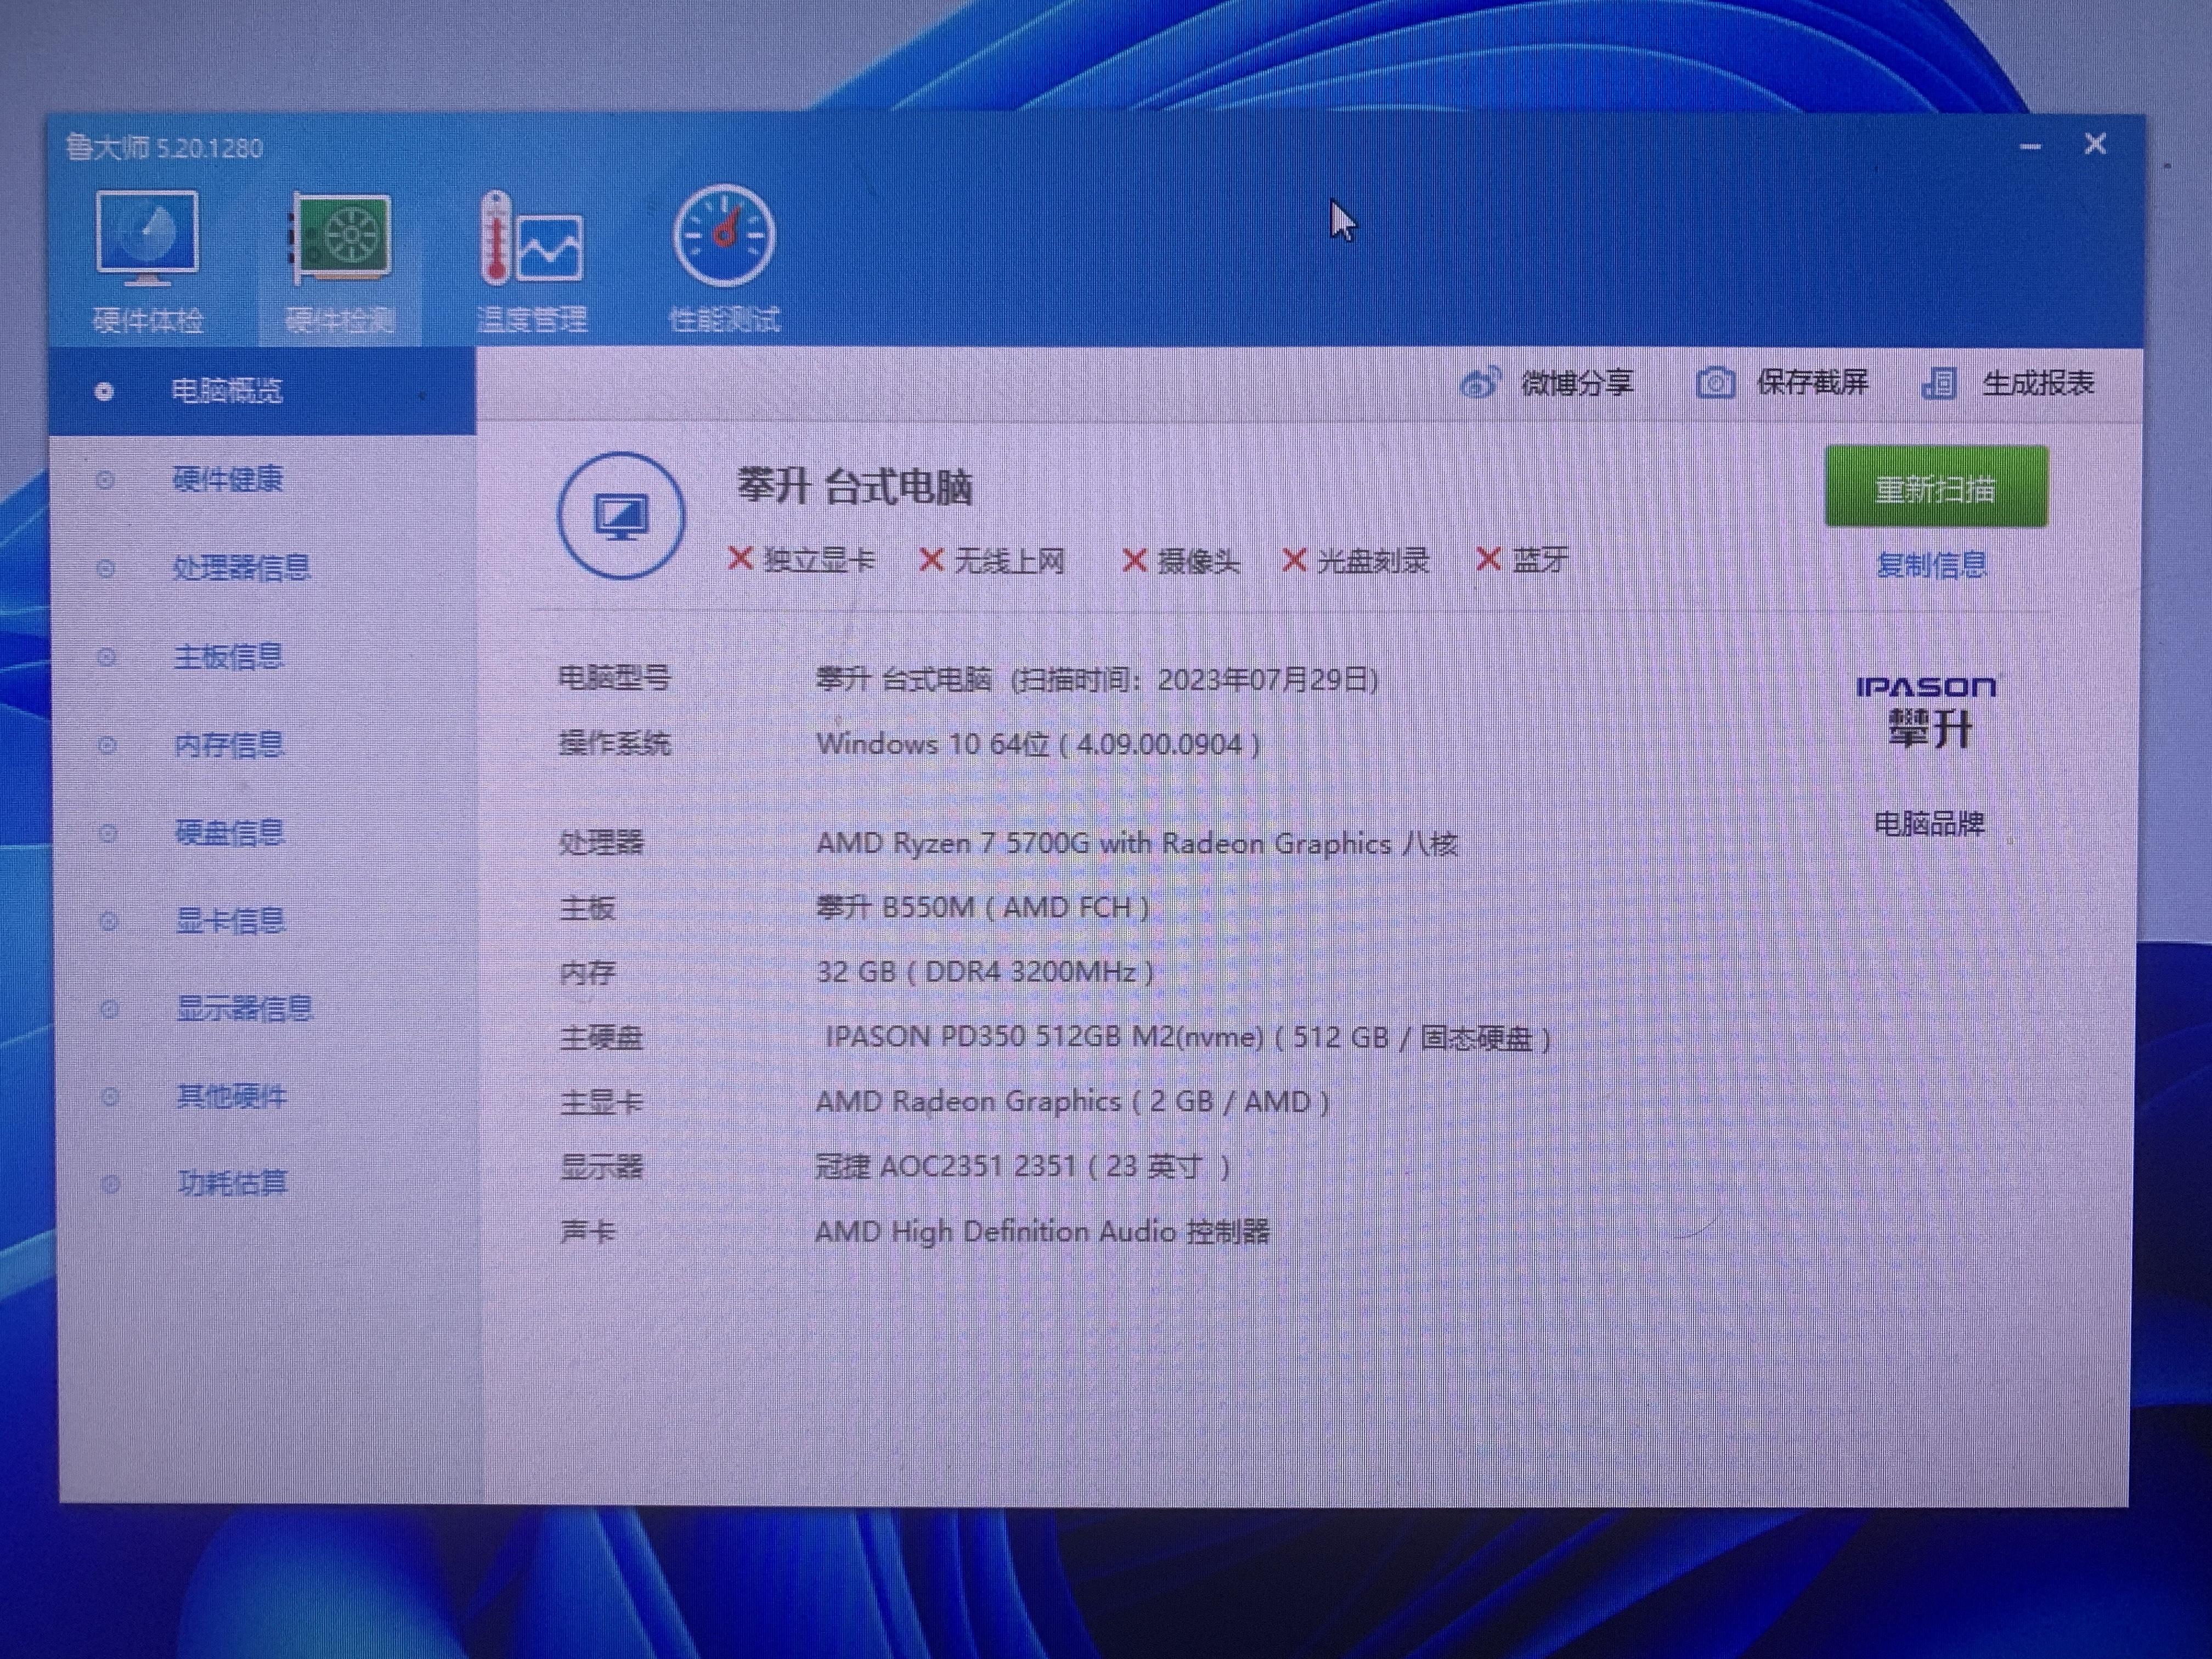Click the round computer monitor icon
The width and height of the screenshot is (2212, 1659).
tap(621, 516)
